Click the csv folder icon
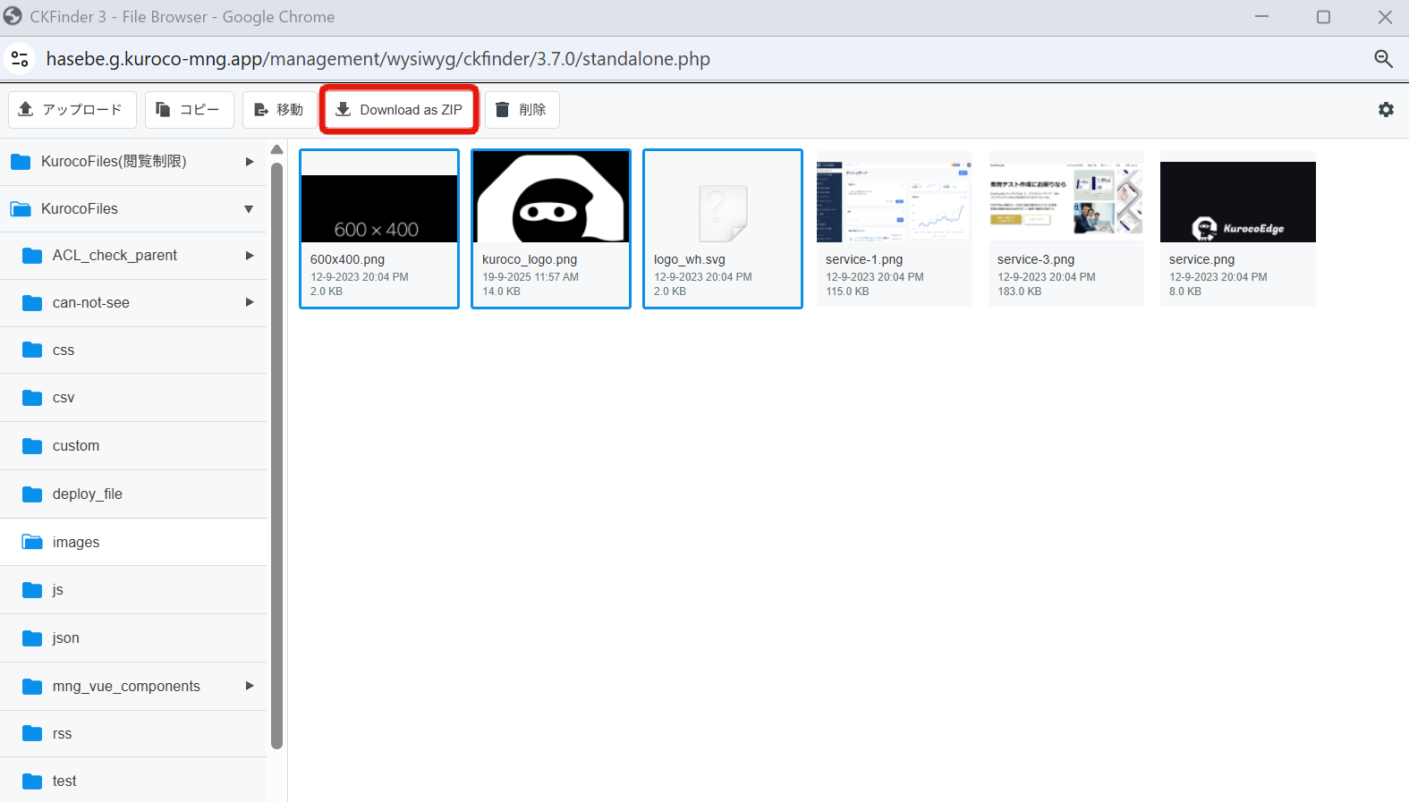The width and height of the screenshot is (1409, 802). click(x=32, y=397)
